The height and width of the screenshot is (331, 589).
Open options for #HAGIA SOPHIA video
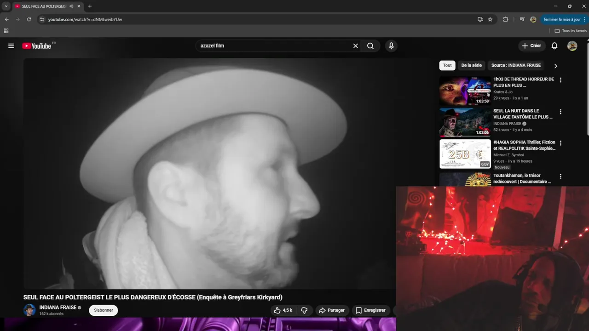(x=560, y=143)
